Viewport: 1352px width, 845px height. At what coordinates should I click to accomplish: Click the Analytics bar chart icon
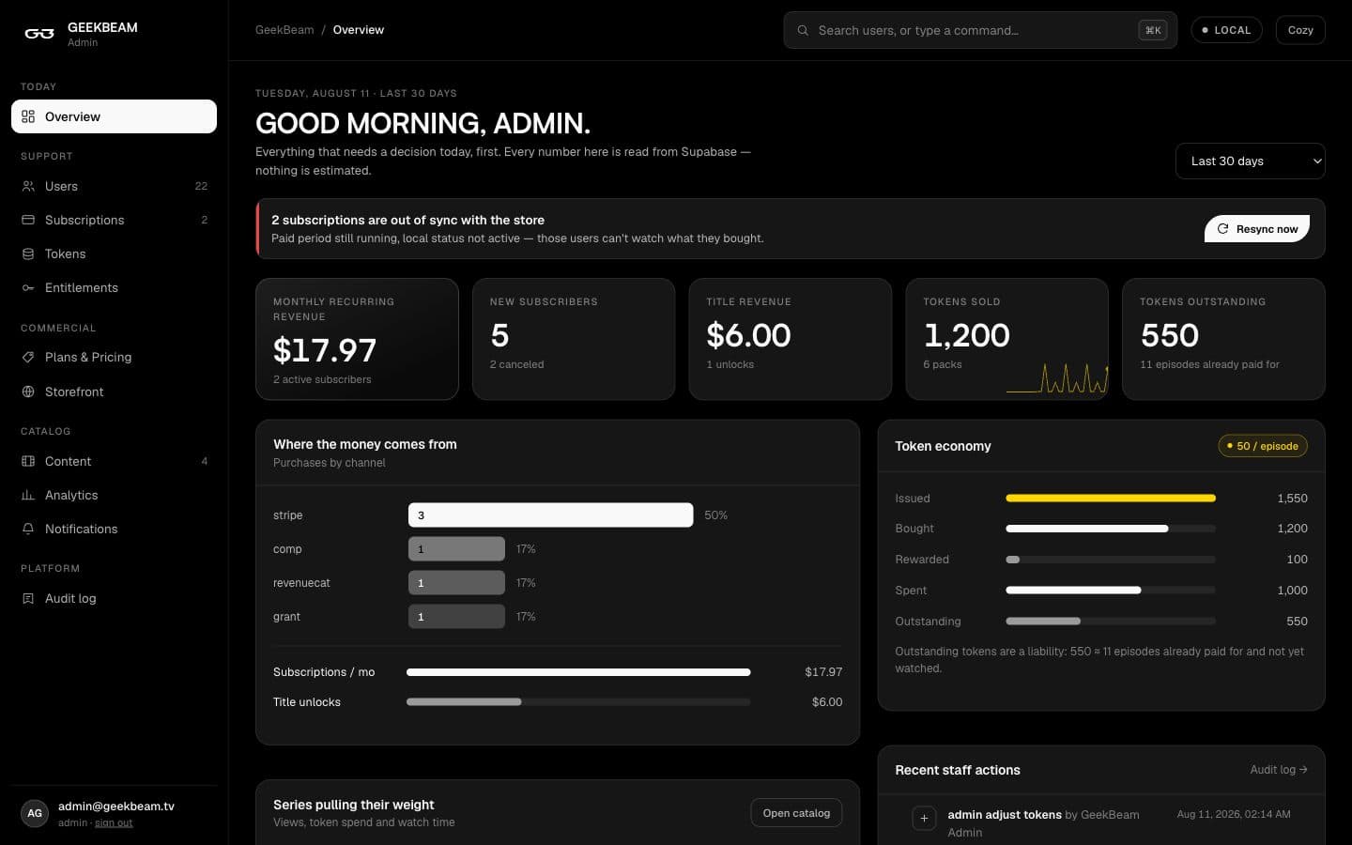pyautogui.click(x=28, y=495)
